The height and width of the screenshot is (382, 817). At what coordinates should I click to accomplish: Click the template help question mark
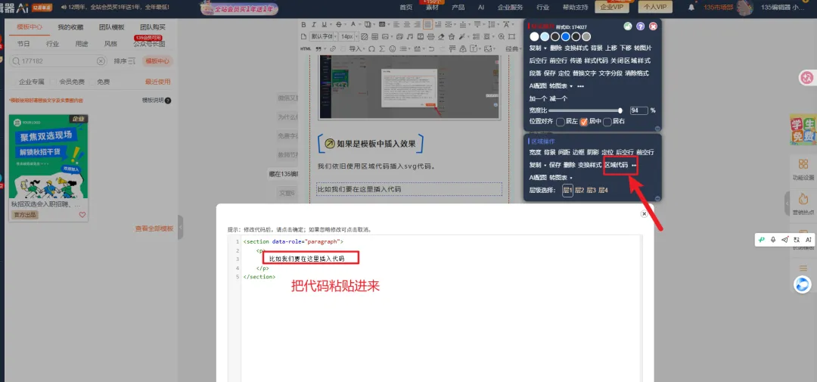click(x=168, y=101)
